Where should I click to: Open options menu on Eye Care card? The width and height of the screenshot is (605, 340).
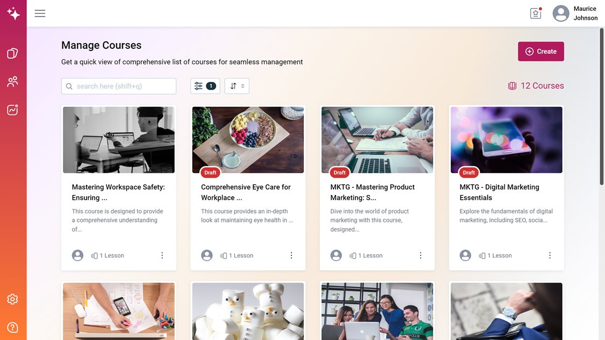pyautogui.click(x=291, y=255)
